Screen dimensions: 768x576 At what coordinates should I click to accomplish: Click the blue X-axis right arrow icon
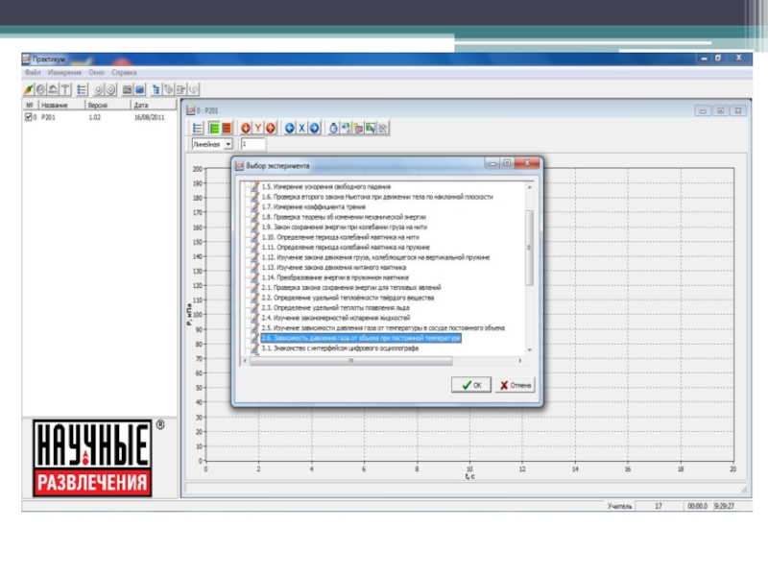coord(313,128)
